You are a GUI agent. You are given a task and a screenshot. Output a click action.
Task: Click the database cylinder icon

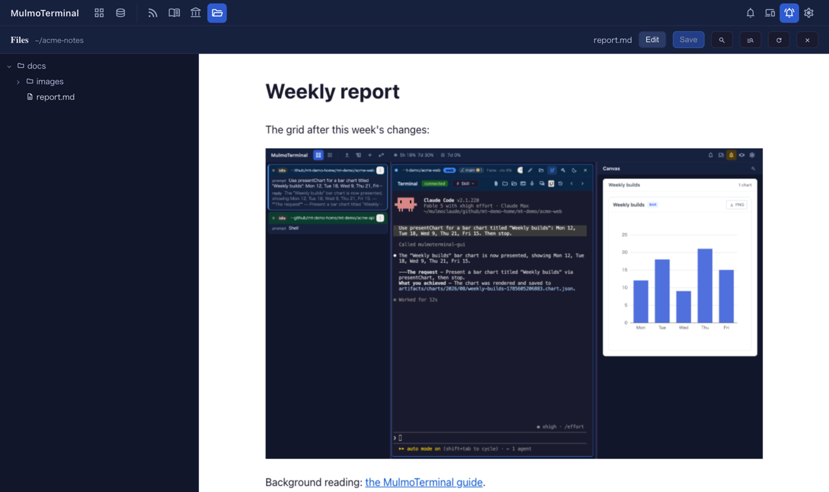point(120,13)
